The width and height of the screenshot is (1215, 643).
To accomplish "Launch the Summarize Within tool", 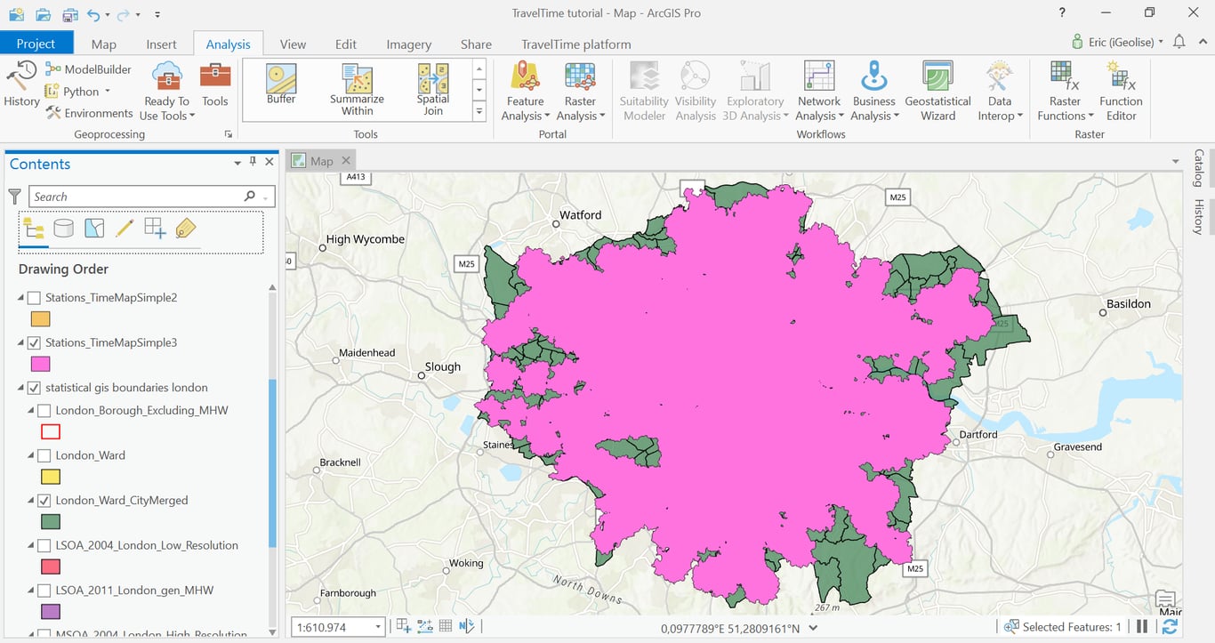I will 357,89.
